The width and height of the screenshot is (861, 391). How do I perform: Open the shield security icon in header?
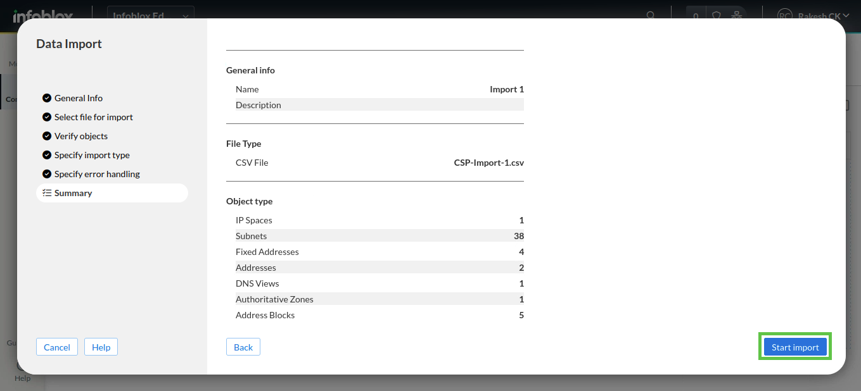click(717, 15)
